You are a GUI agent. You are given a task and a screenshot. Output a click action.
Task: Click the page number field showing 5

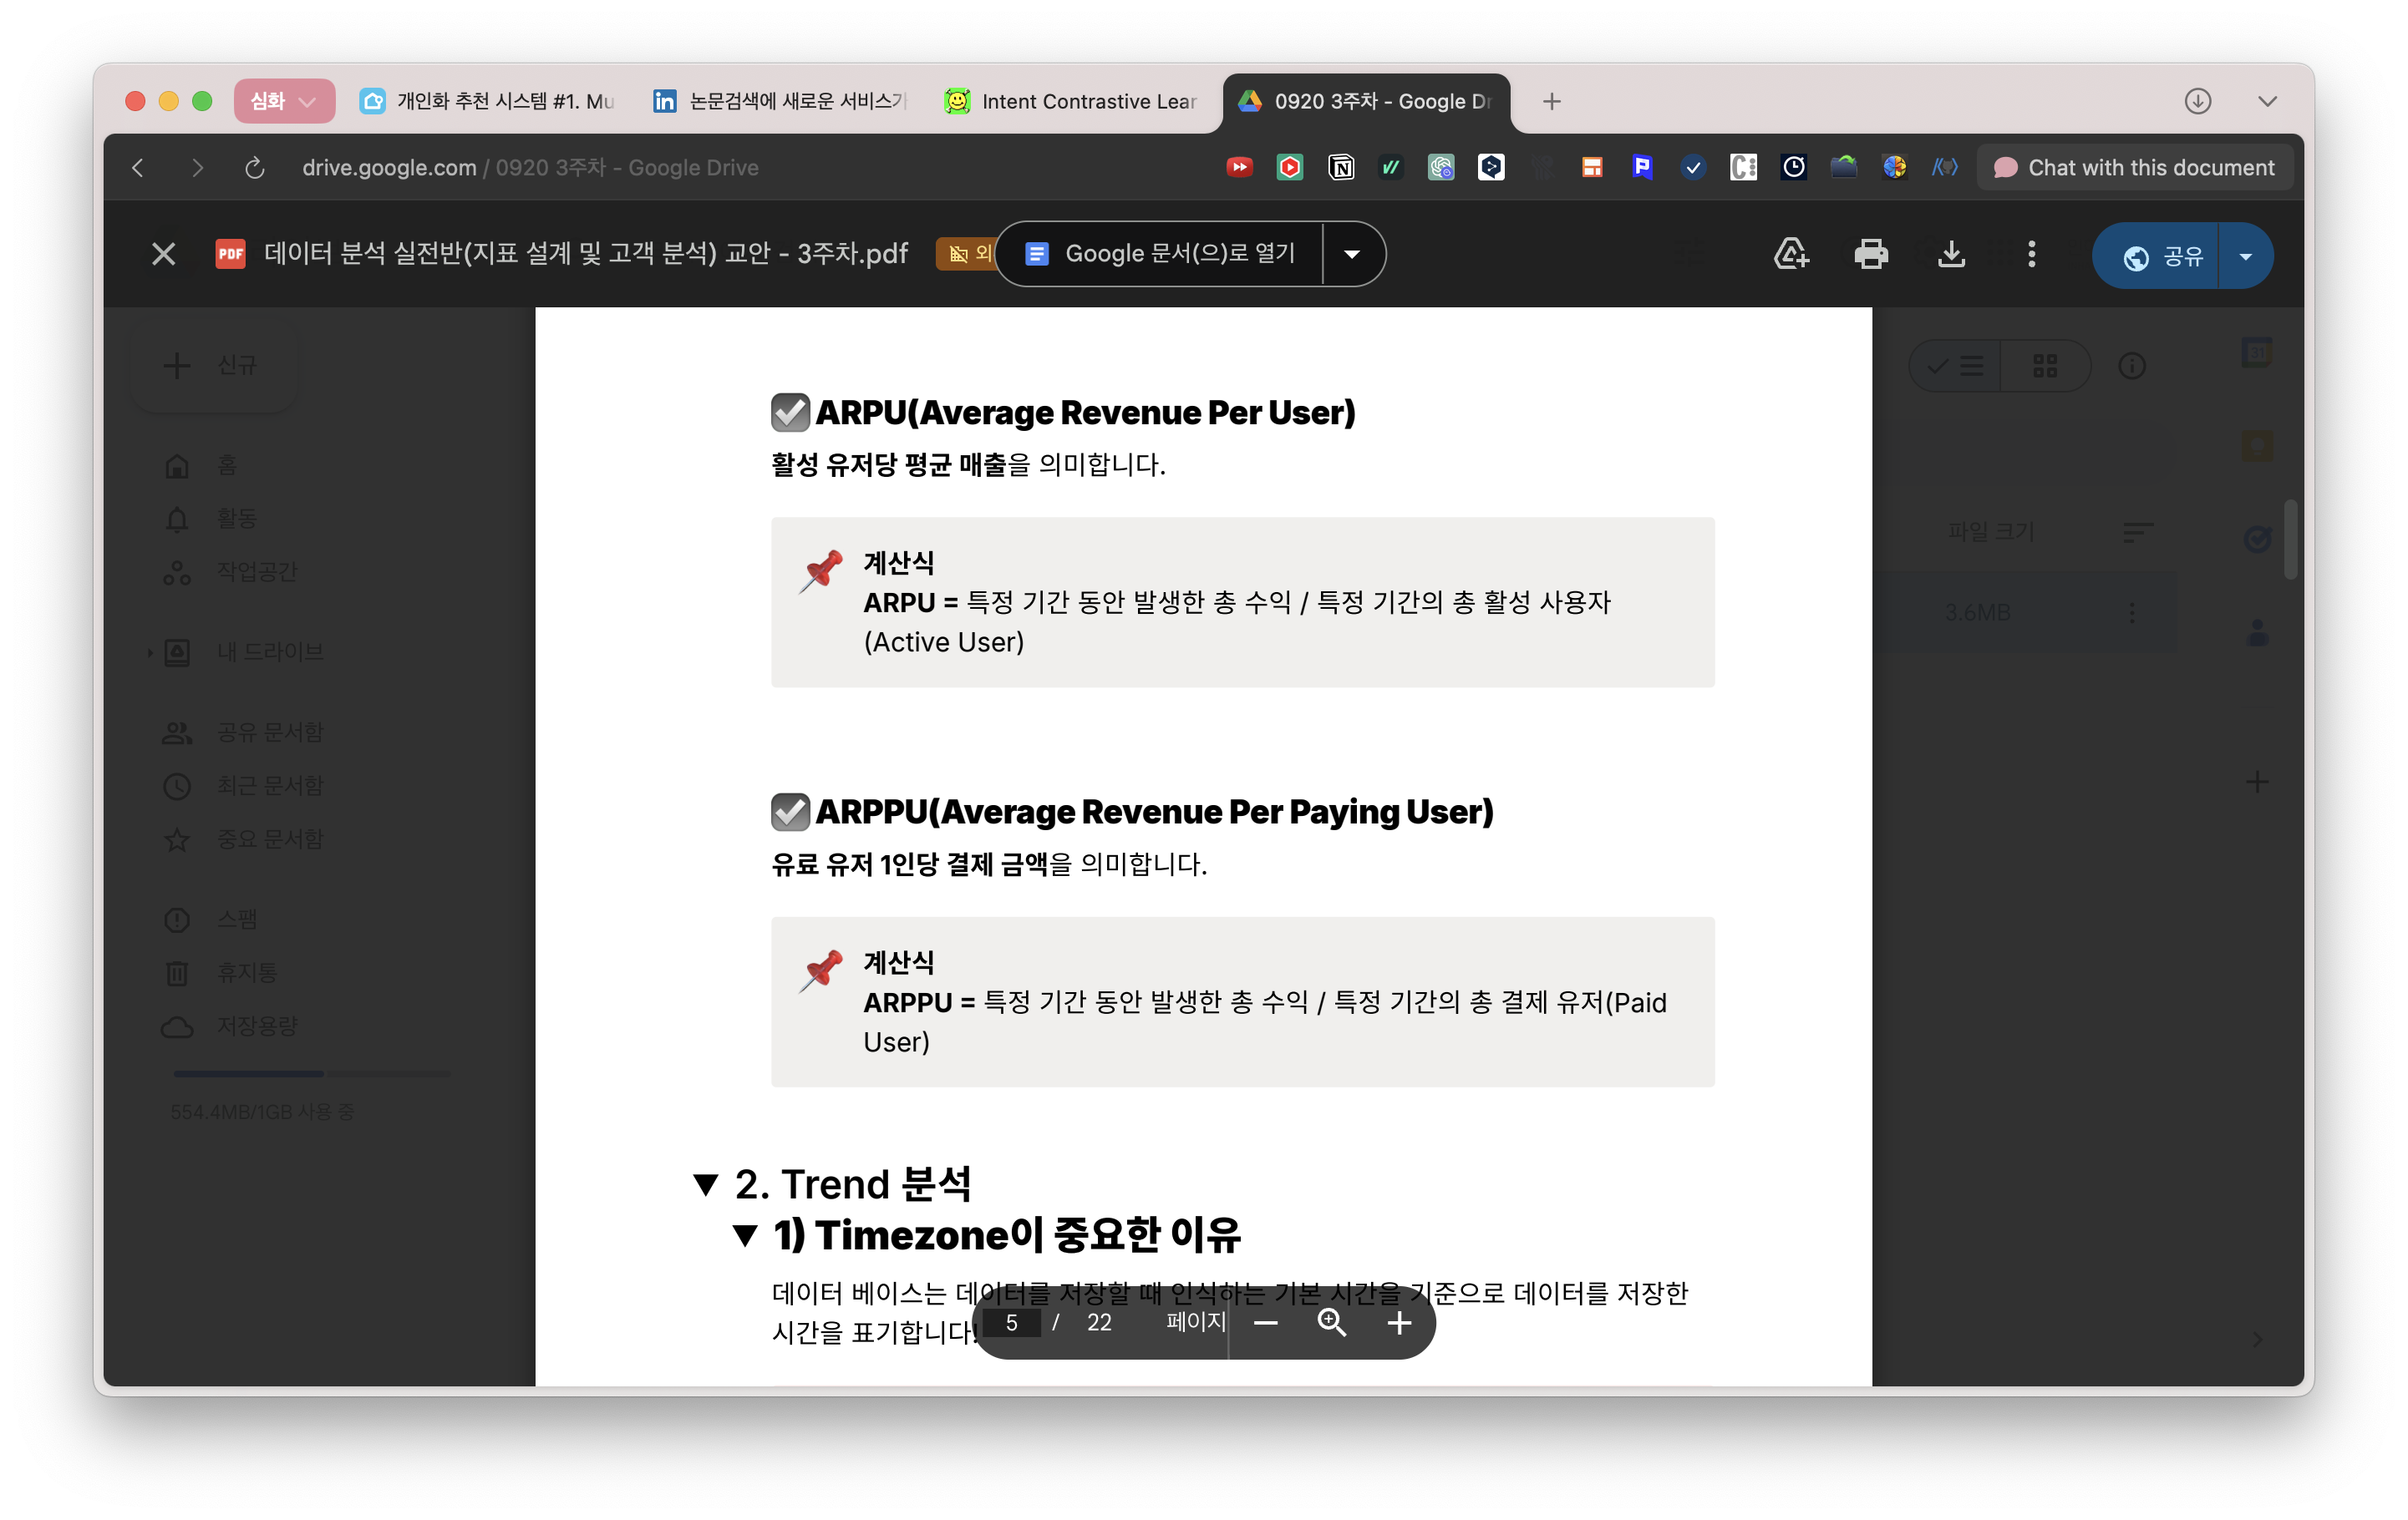click(x=1012, y=1323)
